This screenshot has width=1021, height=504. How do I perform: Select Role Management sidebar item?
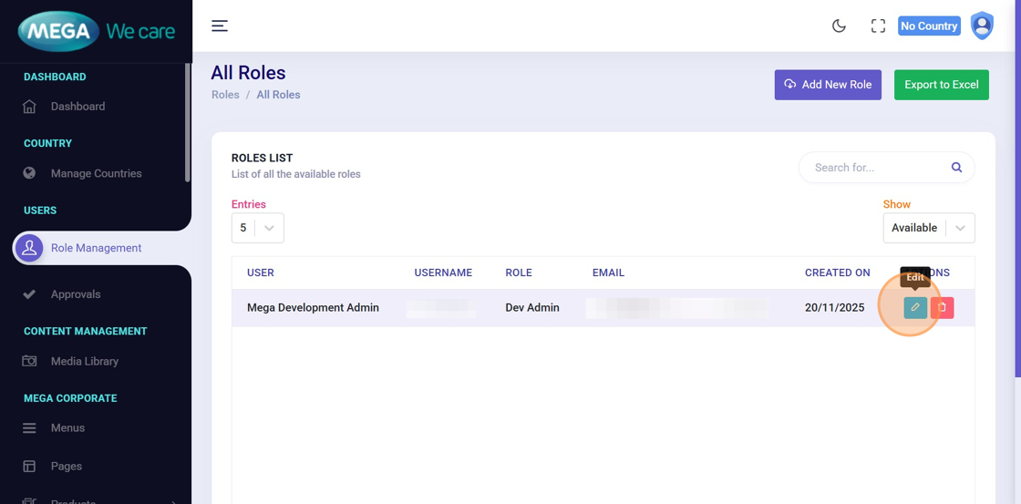pyautogui.click(x=96, y=248)
